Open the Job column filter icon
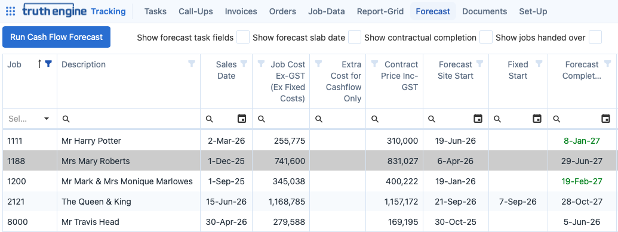This screenshot has height=232, width=618. tap(48, 64)
